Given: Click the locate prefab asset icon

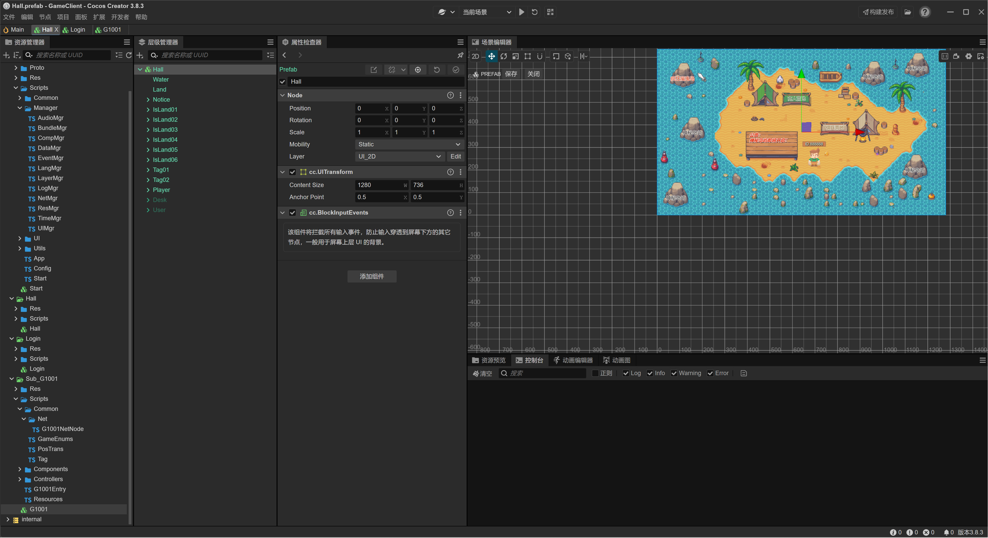Looking at the screenshot, I should pyautogui.click(x=418, y=69).
